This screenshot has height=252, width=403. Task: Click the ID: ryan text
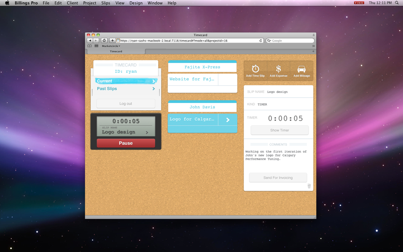click(x=126, y=72)
